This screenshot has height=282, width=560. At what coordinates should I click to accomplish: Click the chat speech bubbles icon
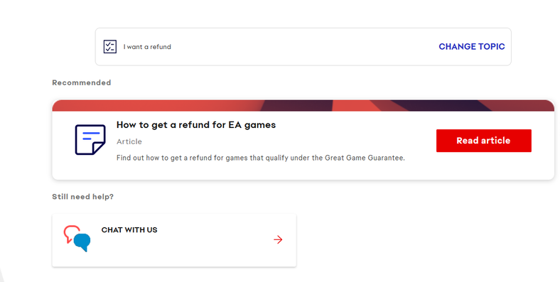(x=77, y=239)
